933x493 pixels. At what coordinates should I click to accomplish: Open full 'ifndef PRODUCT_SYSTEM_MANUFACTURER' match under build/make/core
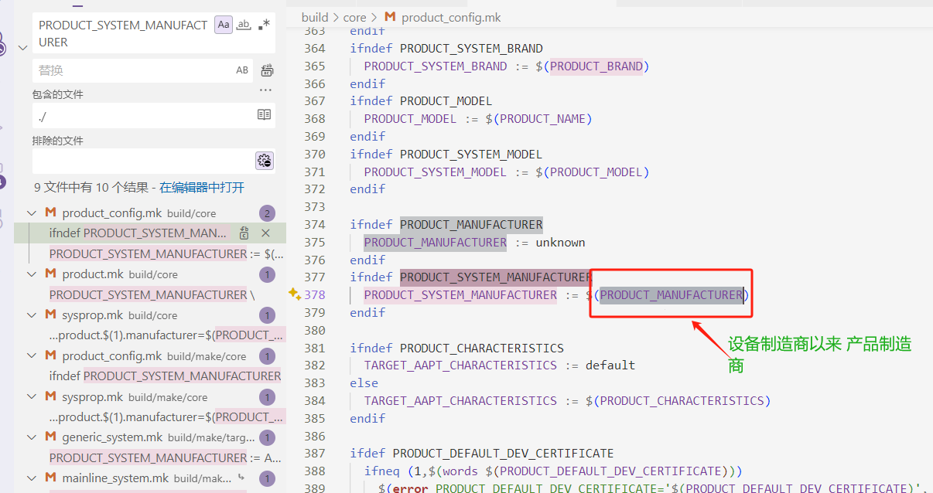pyautogui.click(x=165, y=376)
